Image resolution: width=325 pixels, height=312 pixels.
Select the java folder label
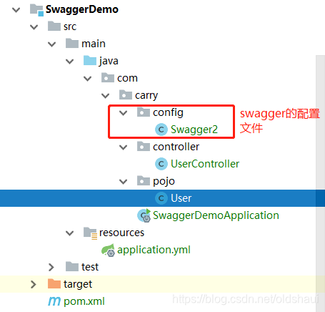[x=109, y=61]
